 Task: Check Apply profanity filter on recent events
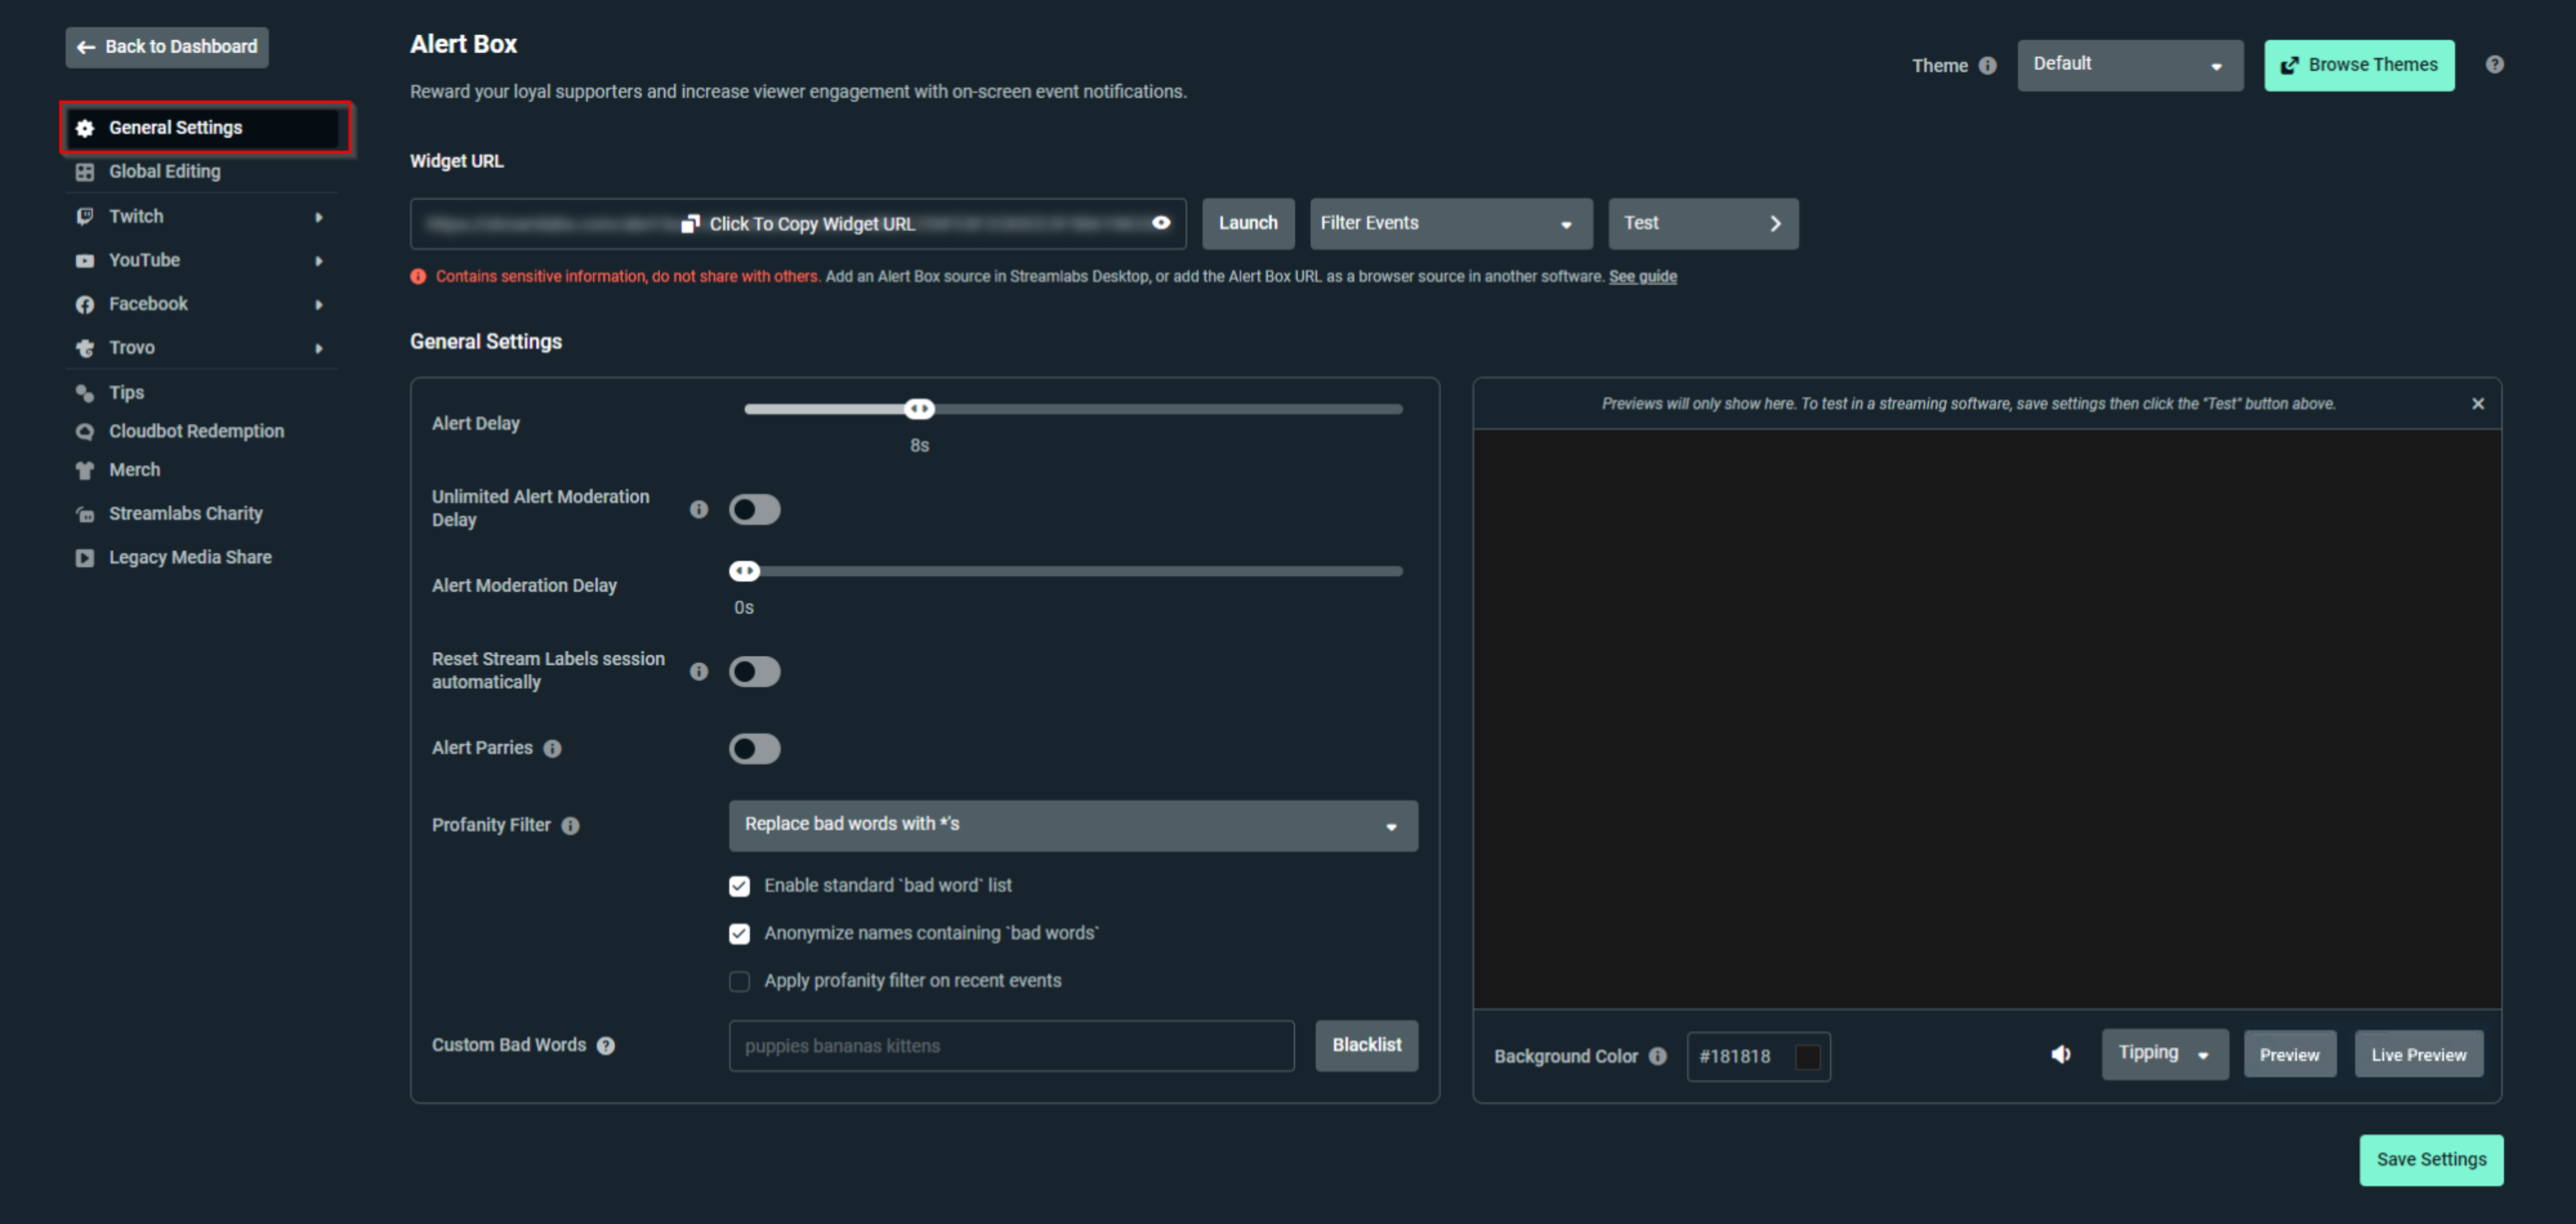[x=739, y=981]
